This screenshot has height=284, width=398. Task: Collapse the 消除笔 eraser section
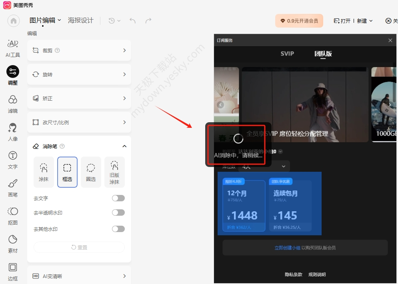click(124, 146)
